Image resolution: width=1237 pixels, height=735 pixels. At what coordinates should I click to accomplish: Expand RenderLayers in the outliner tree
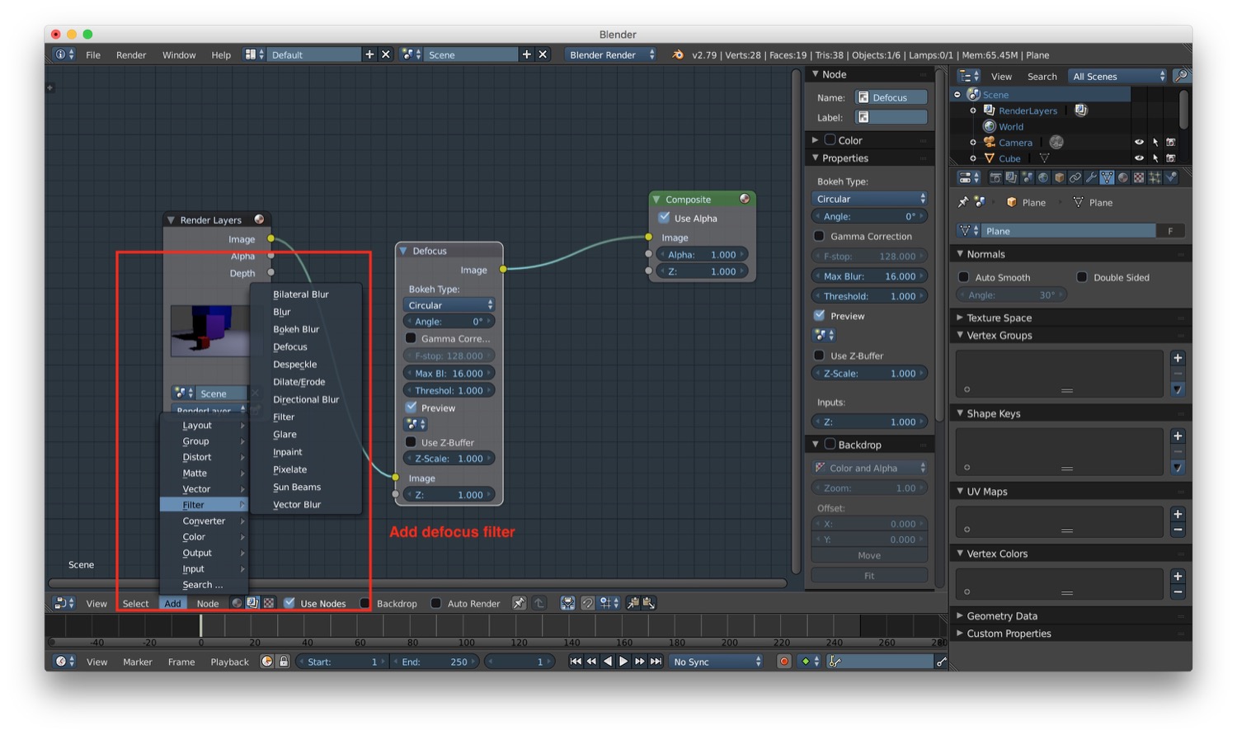pyautogui.click(x=973, y=111)
